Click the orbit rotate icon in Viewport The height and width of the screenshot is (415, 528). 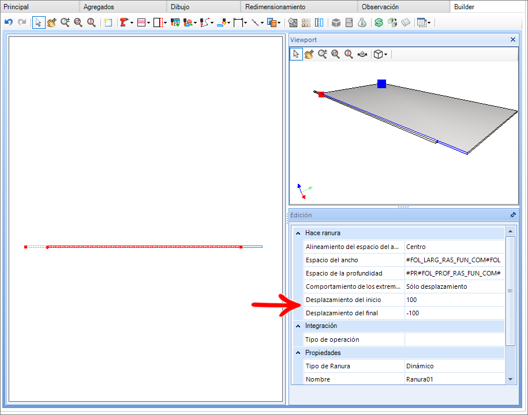pyautogui.click(x=362, y=54)
